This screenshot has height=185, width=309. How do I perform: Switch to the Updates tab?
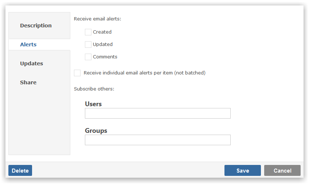coord(32,63)
